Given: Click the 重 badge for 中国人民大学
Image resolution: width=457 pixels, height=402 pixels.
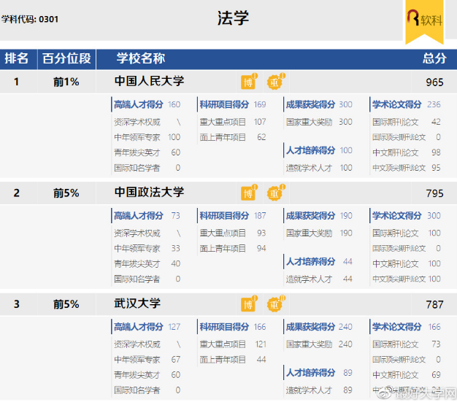Looking at the screenshot, I should pyautogui.click(x=275, y=82).
